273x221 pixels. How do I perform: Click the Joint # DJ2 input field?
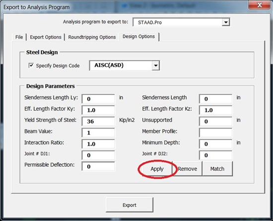[215, 155]
